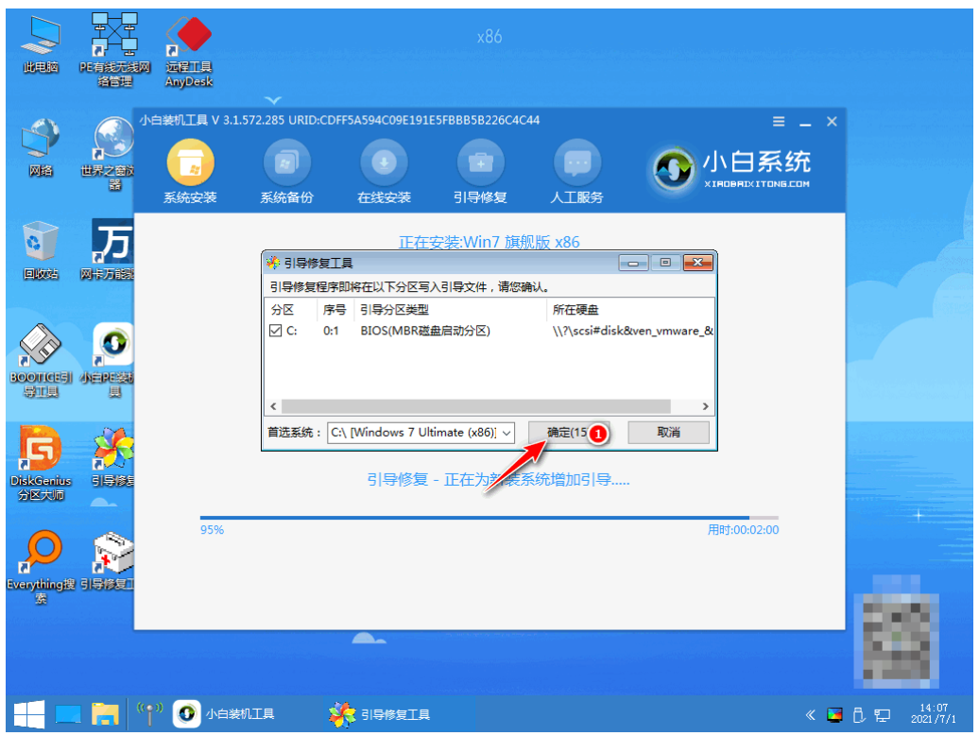979x736 pixels.
Task: Open the hamburger menu in 小白装机工具
Action: tap(778, 121)
